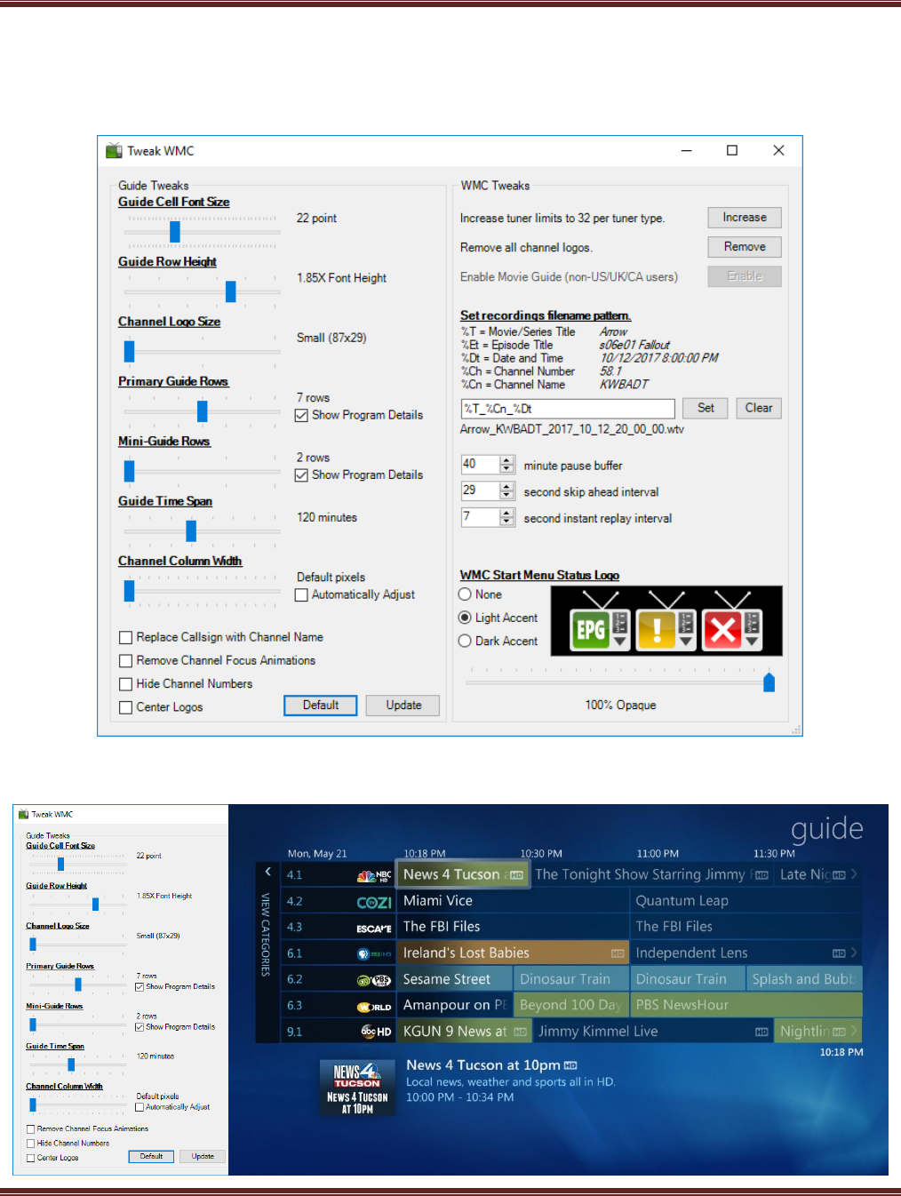Click the ABC HD logo on channel 9.1
Screen dimensions: 901x1196
click(x=376, y=1032)
